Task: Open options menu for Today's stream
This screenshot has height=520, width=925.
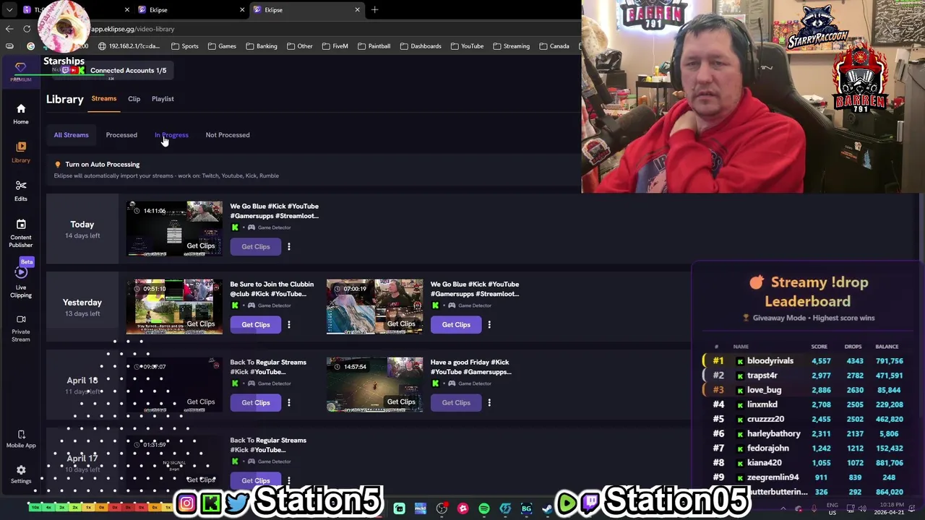Action: tap(288, 247)
